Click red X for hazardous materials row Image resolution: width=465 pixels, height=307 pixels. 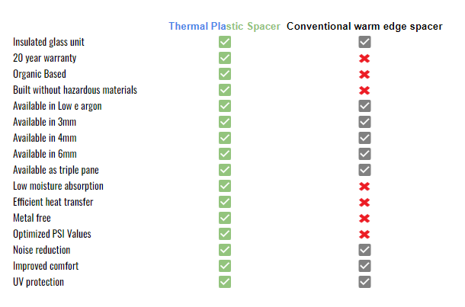coord(364,90)
